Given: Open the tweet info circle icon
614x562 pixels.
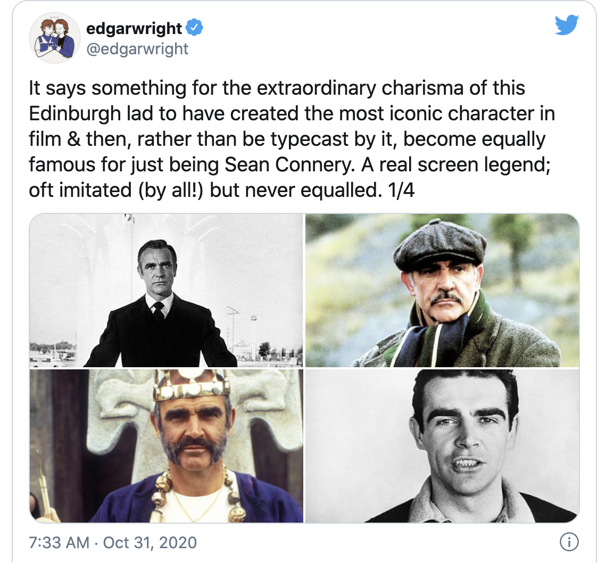Looking at the screenshot, I should coord(569,542).
